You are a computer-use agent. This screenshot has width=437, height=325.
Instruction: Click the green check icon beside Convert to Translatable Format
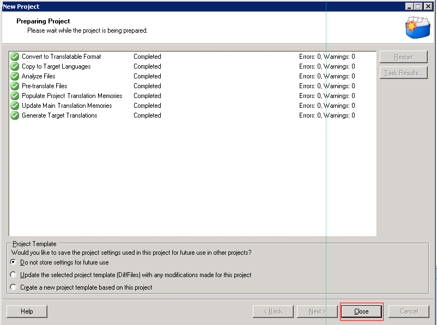click(x=15, y=57)
